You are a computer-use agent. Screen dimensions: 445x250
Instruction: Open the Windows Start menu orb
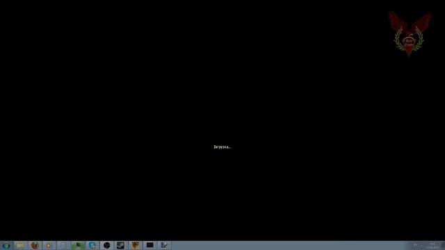click(x=6, y=245)
